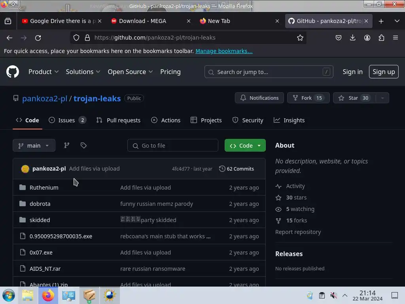405x304 pixels.
Task: Expand the Product menu
Action: tap(44, 72)
